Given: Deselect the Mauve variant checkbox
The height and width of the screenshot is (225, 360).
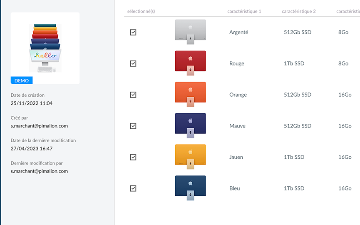Looking at the screenshot, I should [x=133, y=126].
